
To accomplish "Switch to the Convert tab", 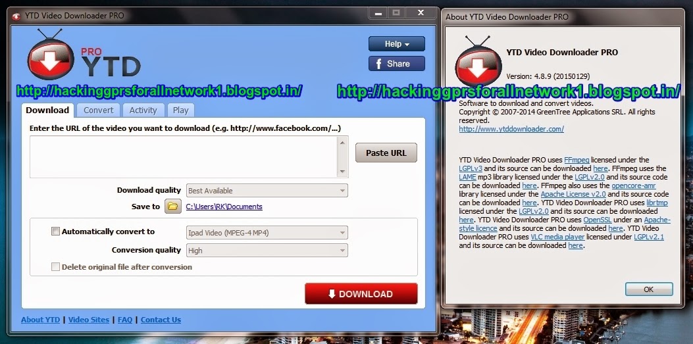I will pyautogui.click(x=98, y=111).
